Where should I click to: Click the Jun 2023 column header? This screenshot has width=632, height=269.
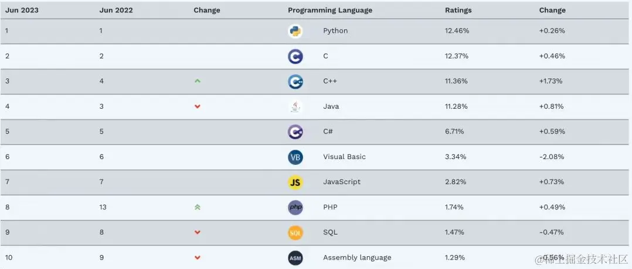tap(22, 10)
